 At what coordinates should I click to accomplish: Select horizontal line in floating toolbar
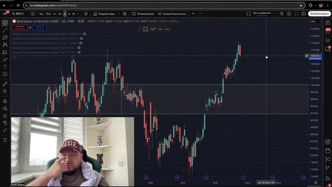click(160, 29)
